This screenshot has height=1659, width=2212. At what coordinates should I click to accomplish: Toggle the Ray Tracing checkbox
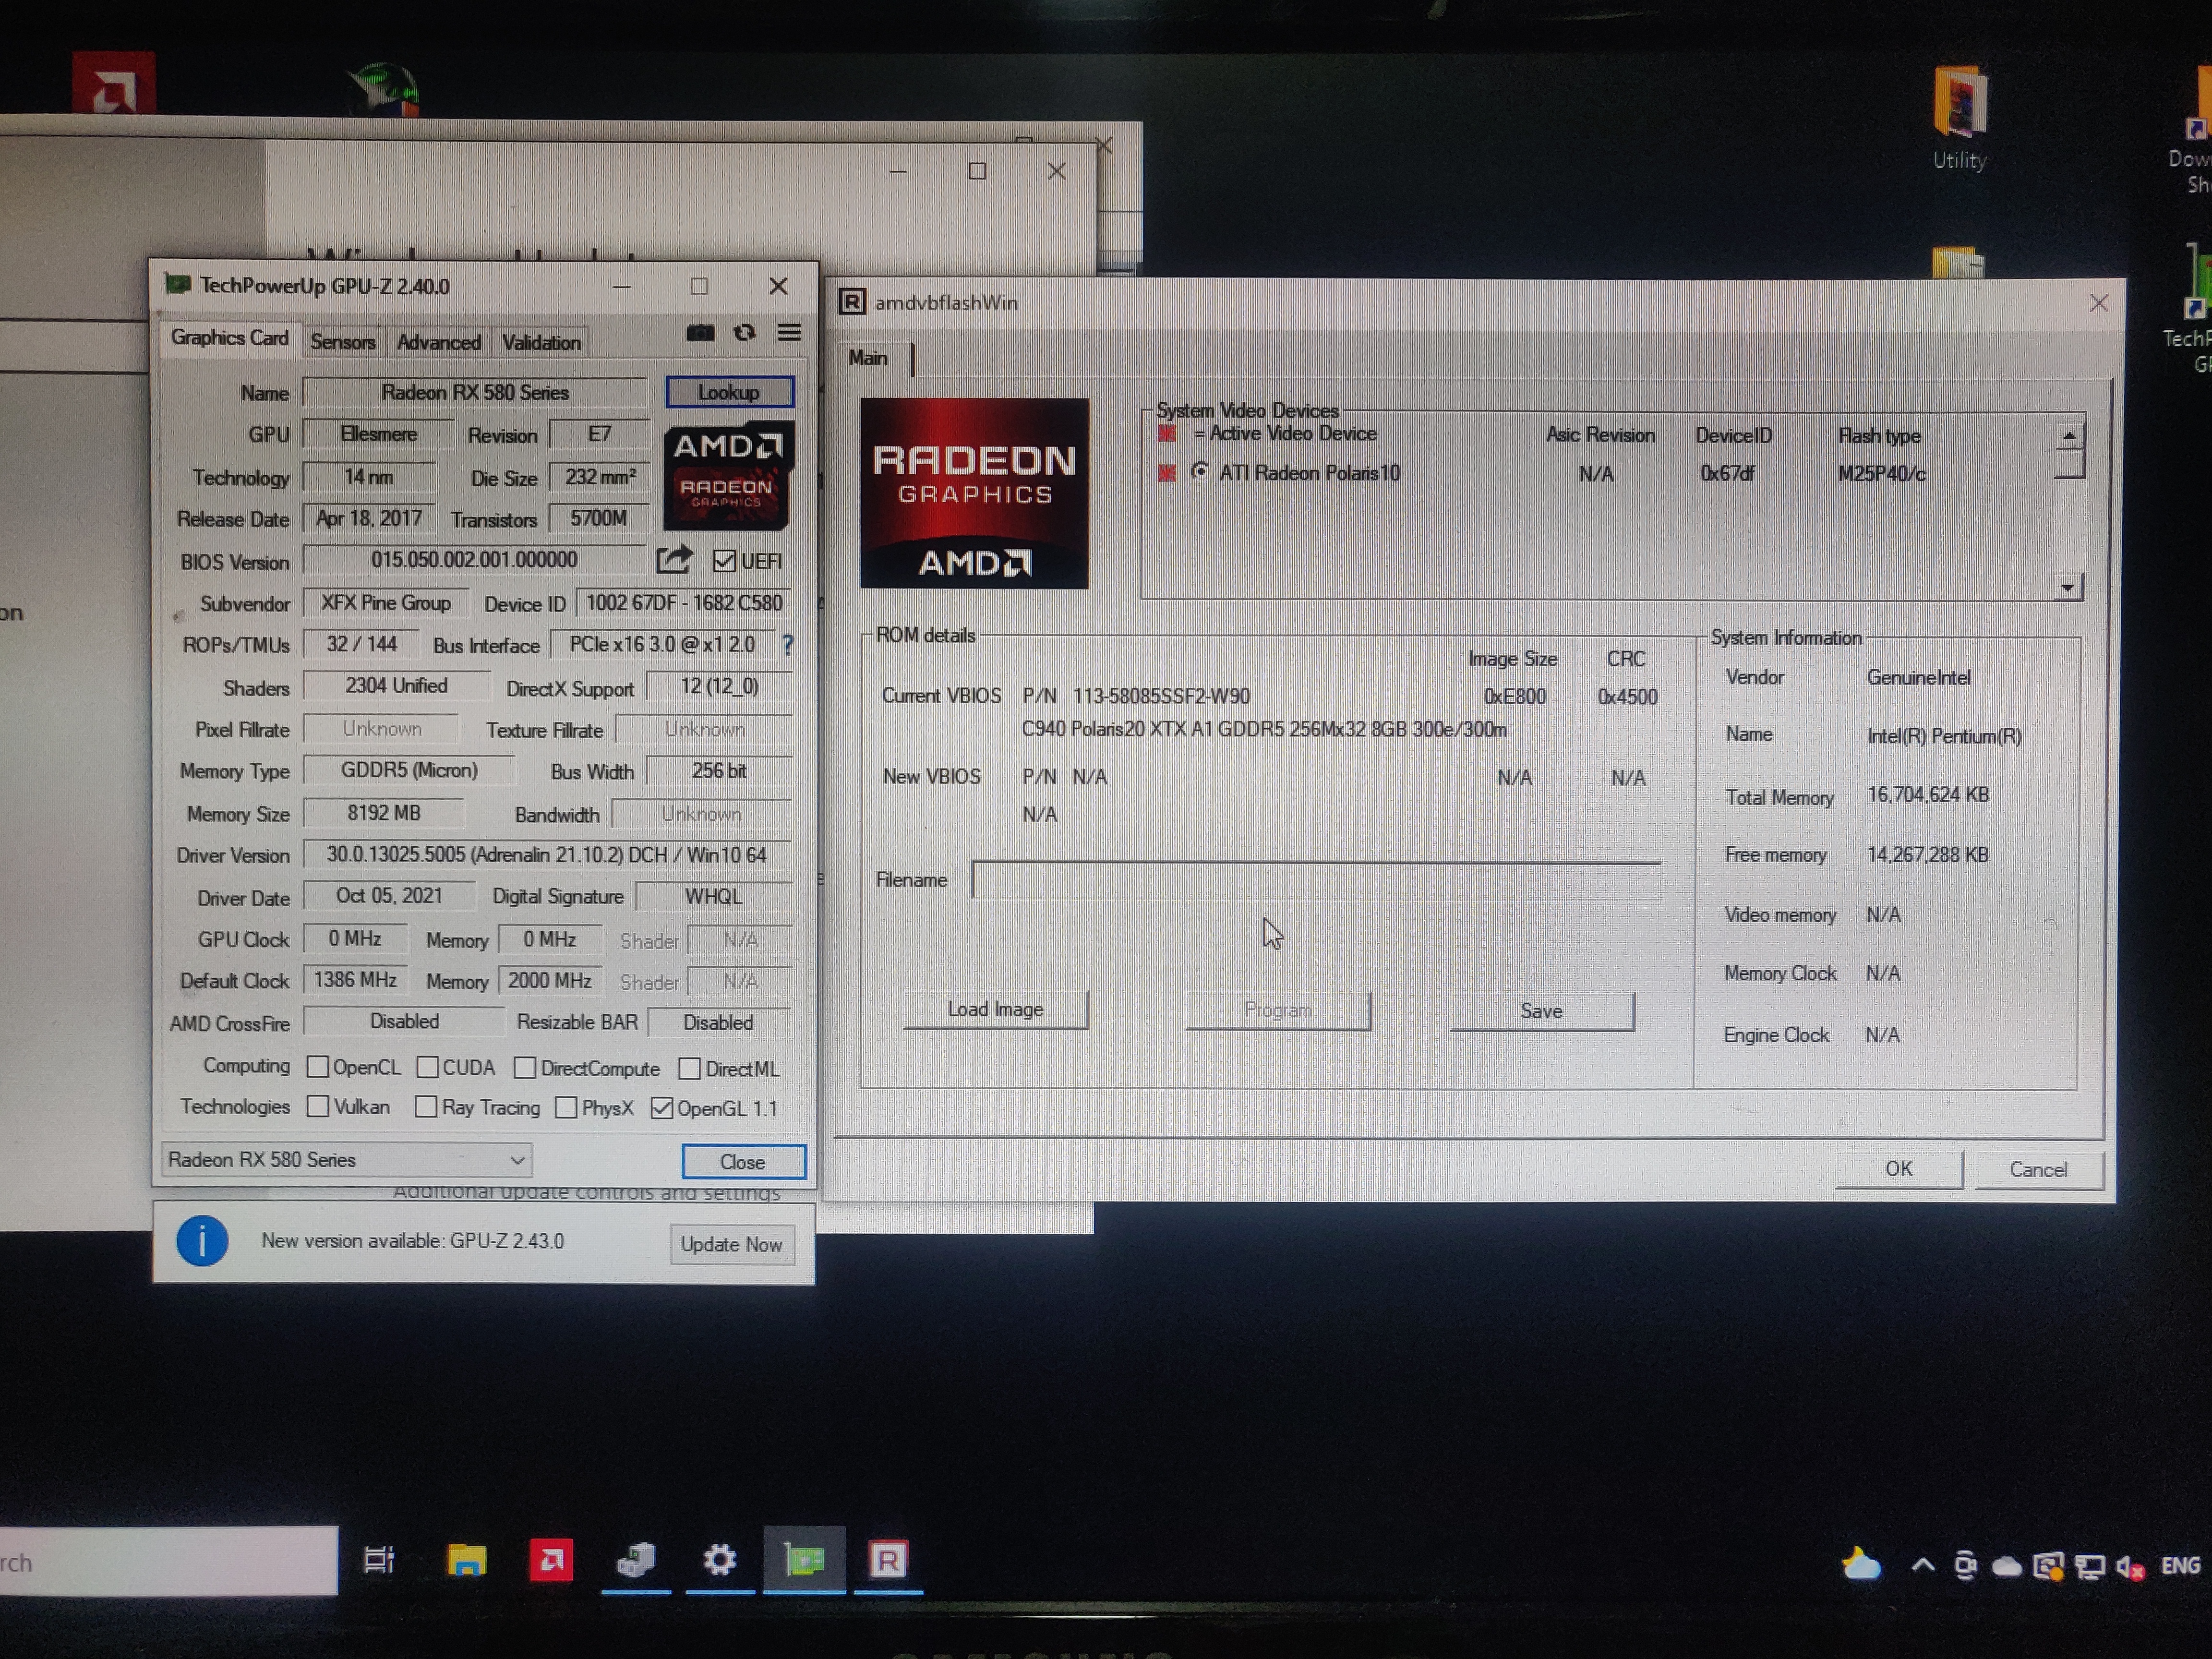point(426,1106)
